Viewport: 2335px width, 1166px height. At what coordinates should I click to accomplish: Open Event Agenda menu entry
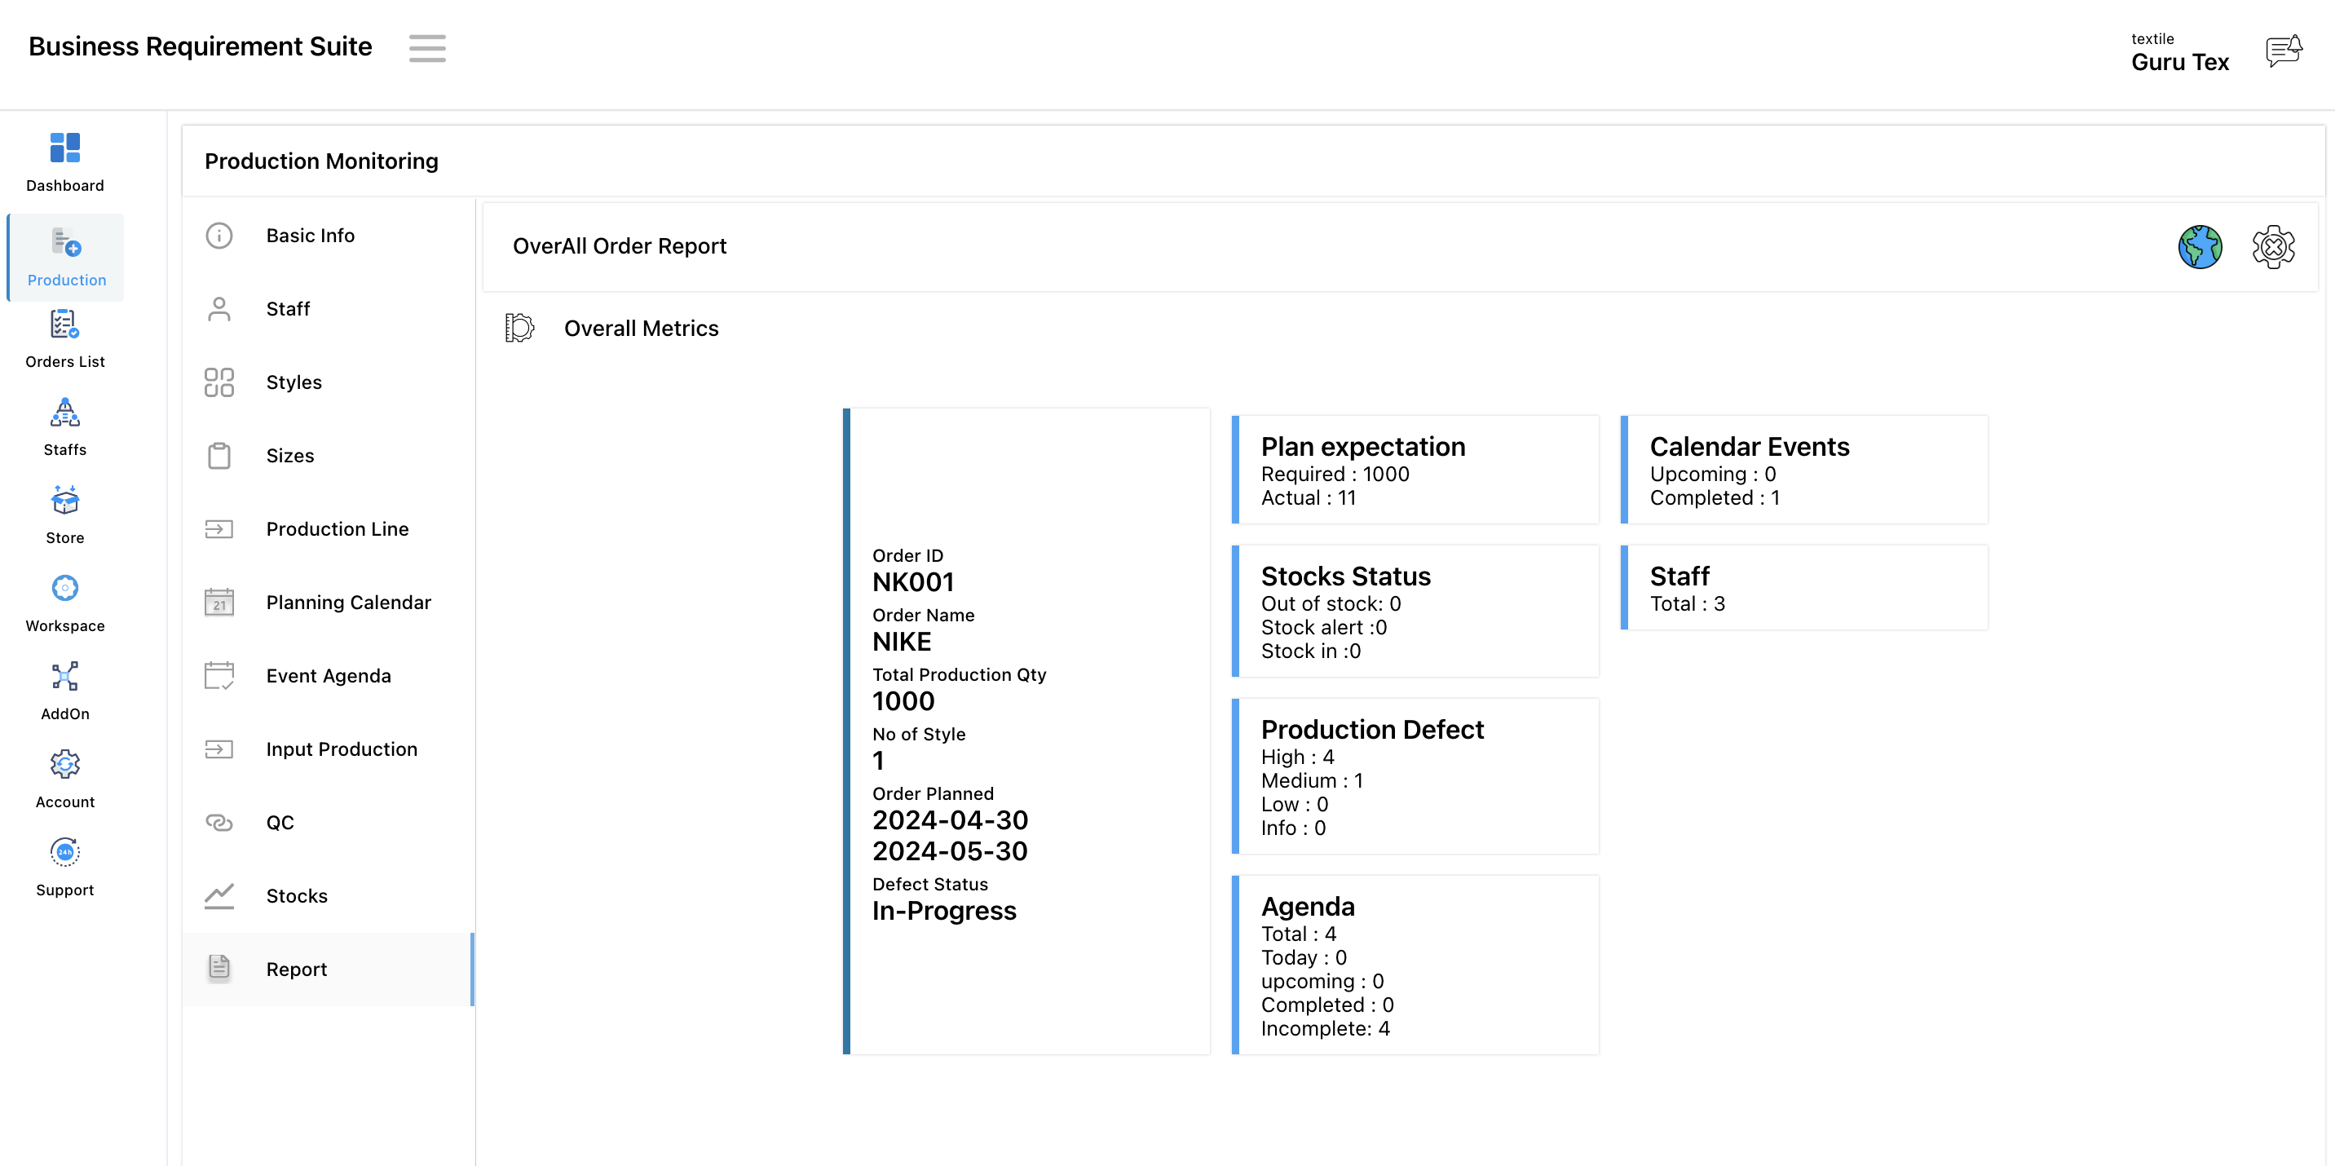(x=328, y=677)
